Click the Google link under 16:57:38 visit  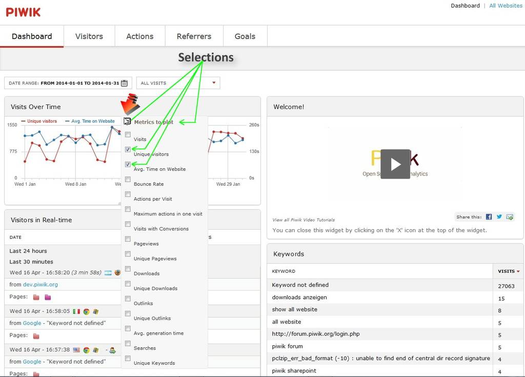pos(32,362)
